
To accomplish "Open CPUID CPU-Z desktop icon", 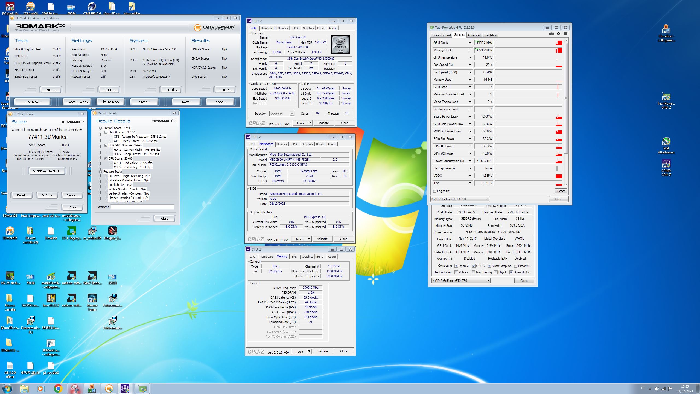I will tap(666, 168).
